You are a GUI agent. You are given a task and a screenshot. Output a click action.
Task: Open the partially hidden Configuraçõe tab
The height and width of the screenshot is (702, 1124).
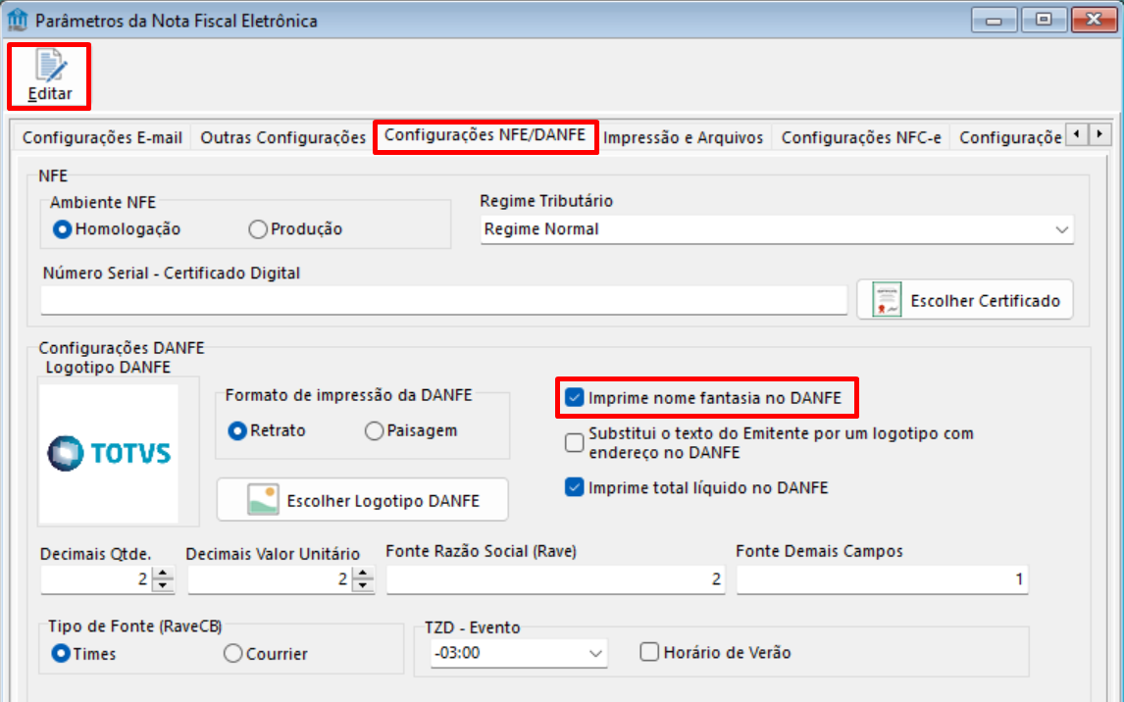tap(1009, 137)
